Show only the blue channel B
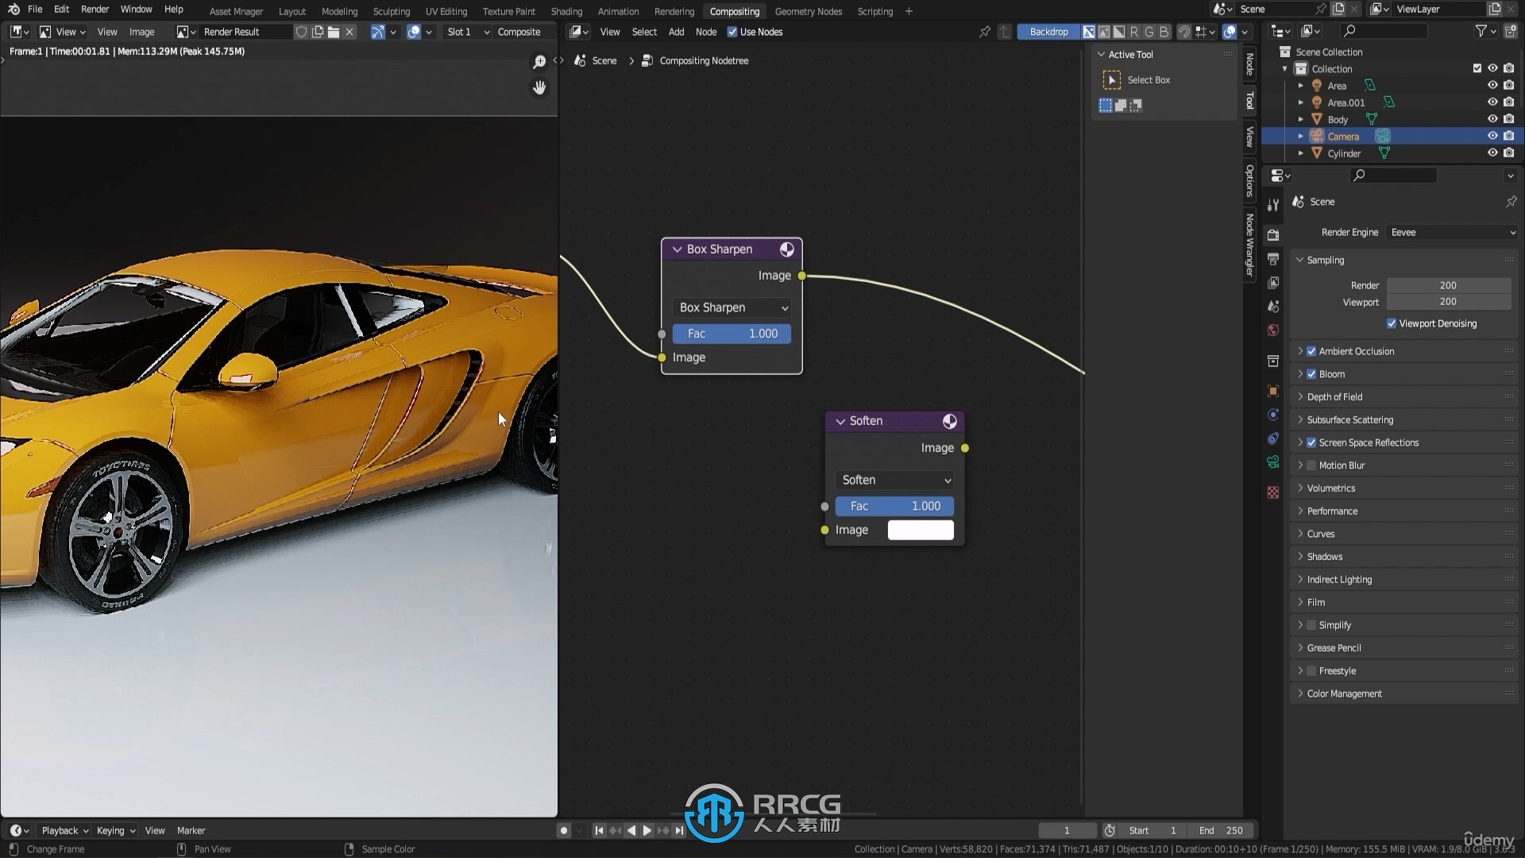The height and width of the screenshot is (858, 1525). pos(1164,32)
